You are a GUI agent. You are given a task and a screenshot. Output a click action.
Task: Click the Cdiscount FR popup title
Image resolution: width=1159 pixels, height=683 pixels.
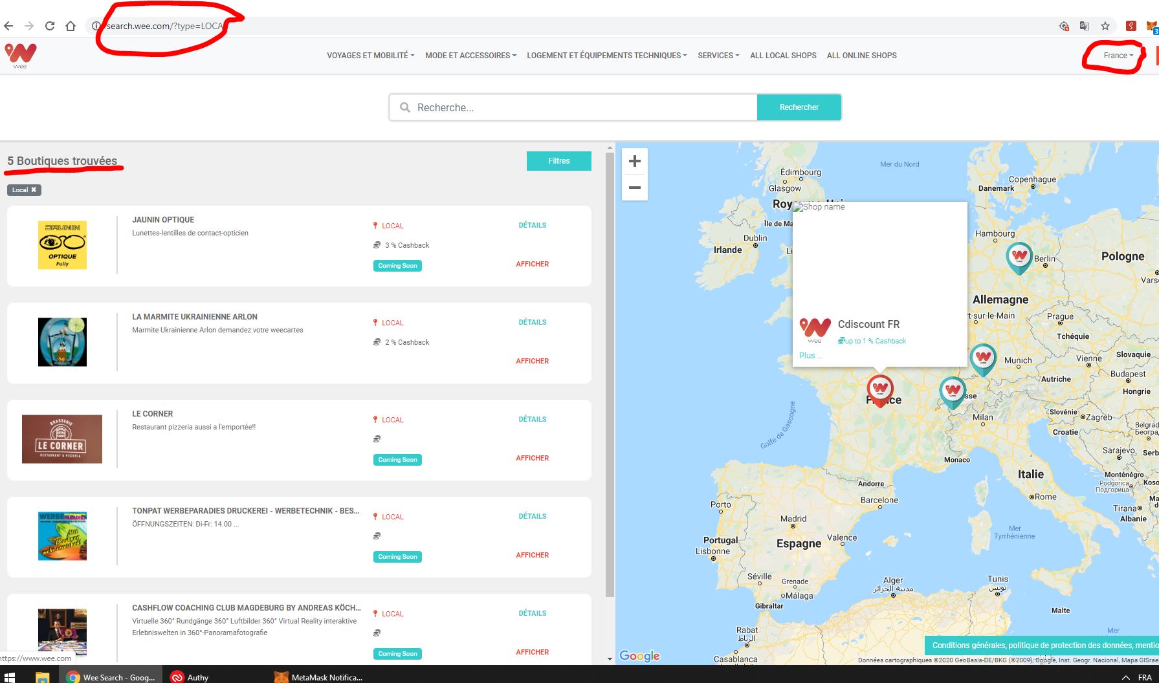pyautogui.click(x=868, y=324)
